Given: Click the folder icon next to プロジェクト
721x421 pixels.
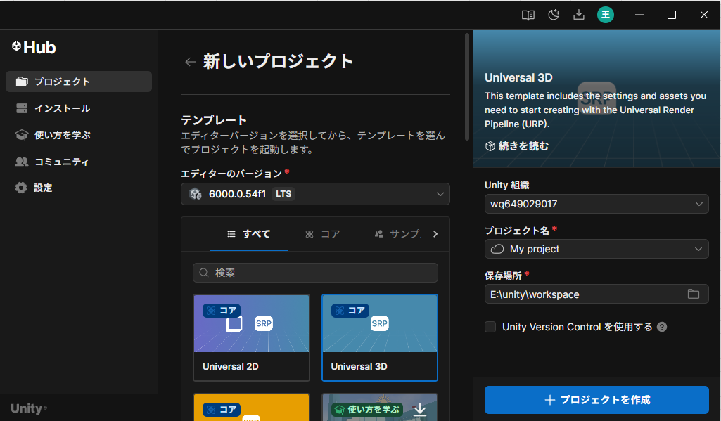Looking at the screenshot, I should [x=22, y=82].
